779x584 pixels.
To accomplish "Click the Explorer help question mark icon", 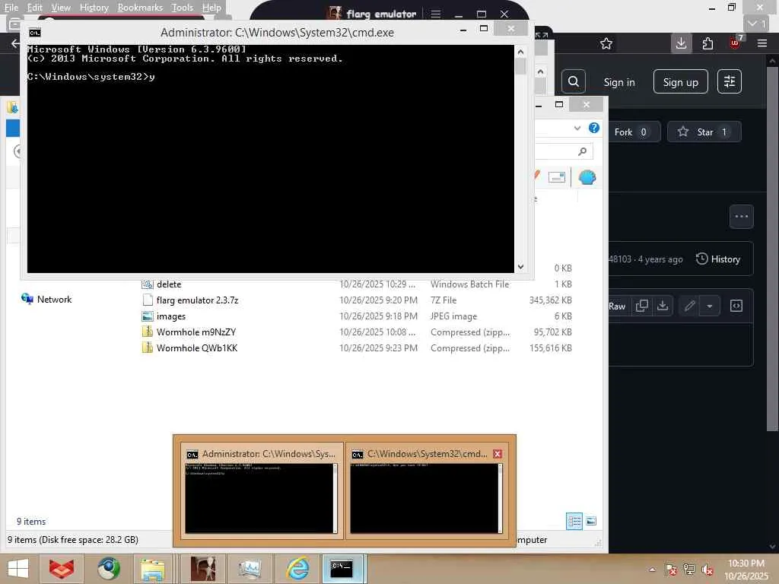I will (x=593, y=128).
